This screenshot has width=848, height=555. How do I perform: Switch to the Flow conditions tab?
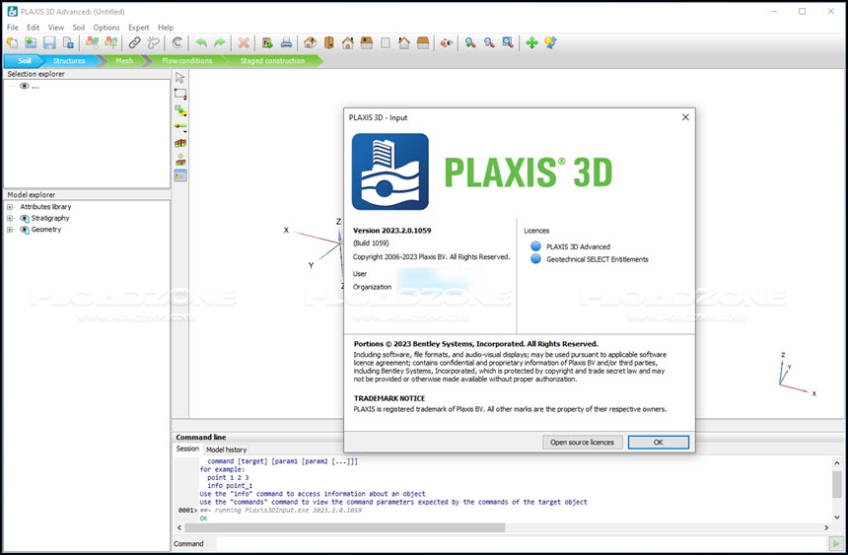coord(186,60)
